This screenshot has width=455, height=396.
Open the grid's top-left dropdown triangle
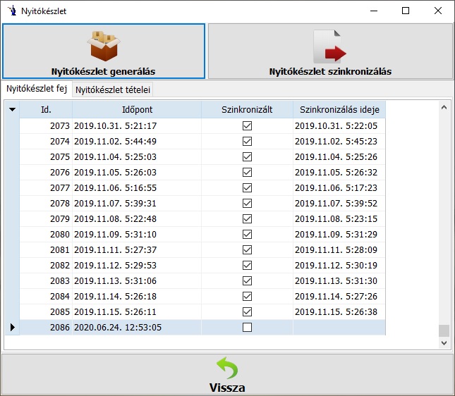coord(11,109)
